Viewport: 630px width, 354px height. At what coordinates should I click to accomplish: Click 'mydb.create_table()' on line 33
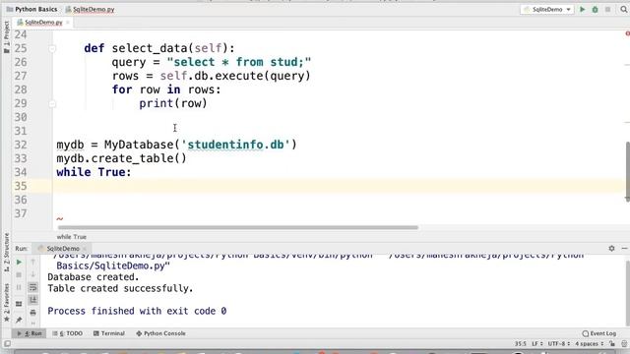click(x=121, y=158)
